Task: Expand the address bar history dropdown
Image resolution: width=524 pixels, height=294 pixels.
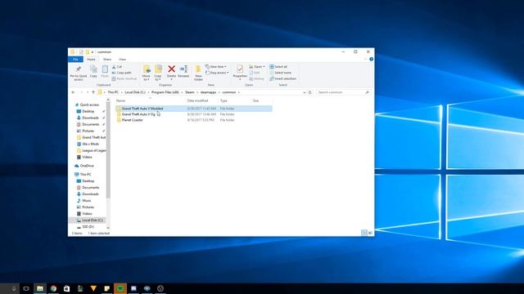Action: [x=304, y=92]
